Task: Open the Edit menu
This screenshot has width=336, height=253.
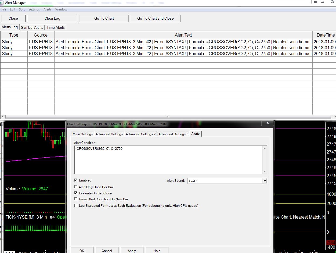Action: [13, 9]
